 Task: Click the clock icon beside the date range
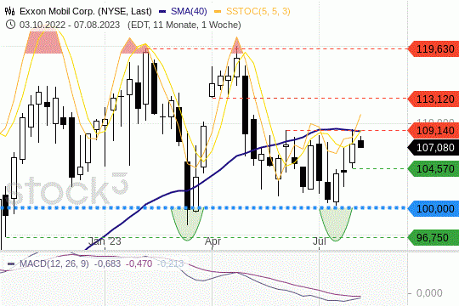click(x=10, y=25)
